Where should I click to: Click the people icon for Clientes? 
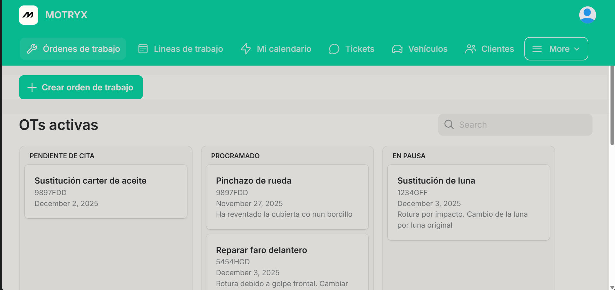470,49
